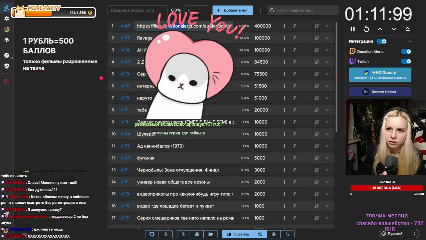This screenshot has width=426, height=240.
Task: Click the save floppy icon in bottom toolbar
Action: click(x=183, y=234)
